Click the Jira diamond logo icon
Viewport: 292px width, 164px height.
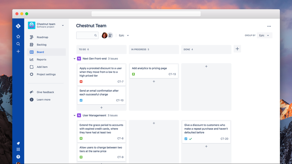18,26
